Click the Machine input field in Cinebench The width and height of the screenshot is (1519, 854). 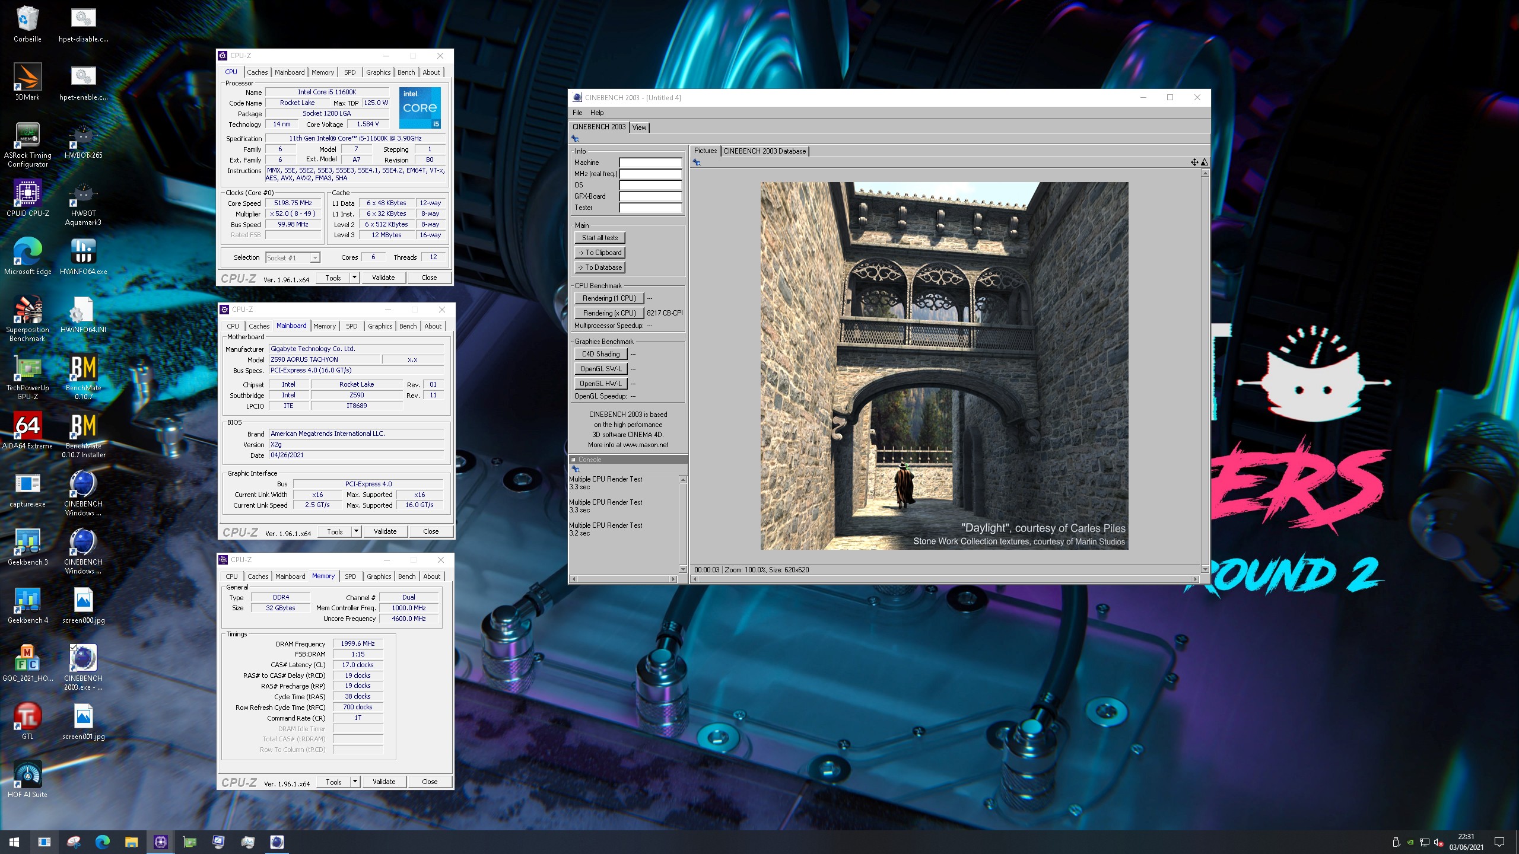(650, 162)
